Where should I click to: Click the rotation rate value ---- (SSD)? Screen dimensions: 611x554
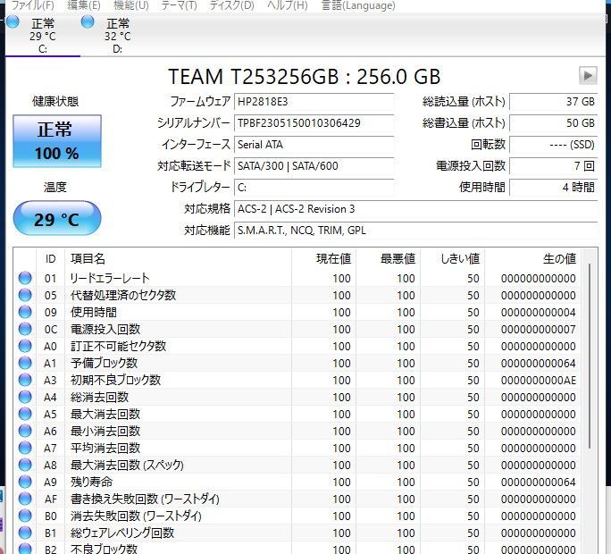(x=553, y=145)
